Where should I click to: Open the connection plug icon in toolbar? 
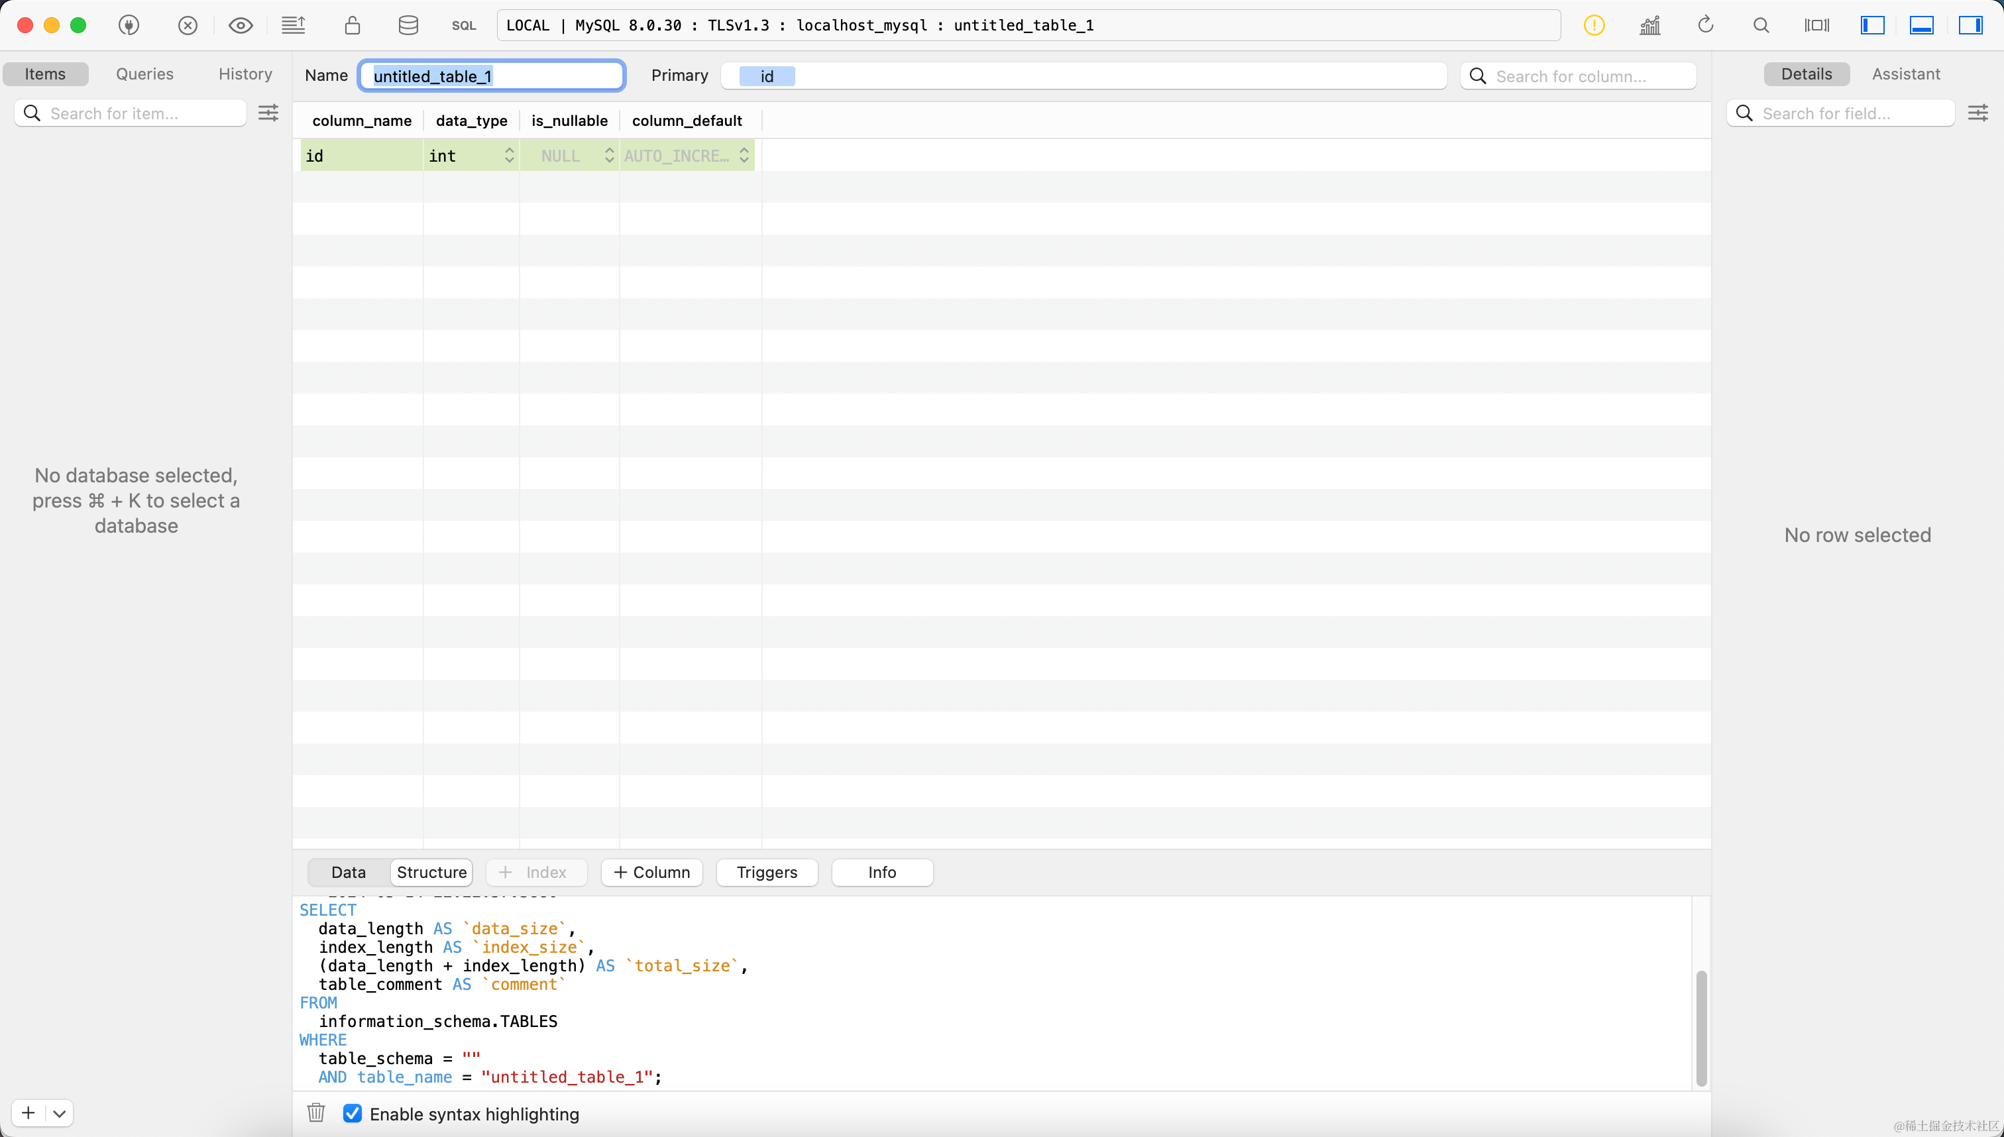coord(129,26)
